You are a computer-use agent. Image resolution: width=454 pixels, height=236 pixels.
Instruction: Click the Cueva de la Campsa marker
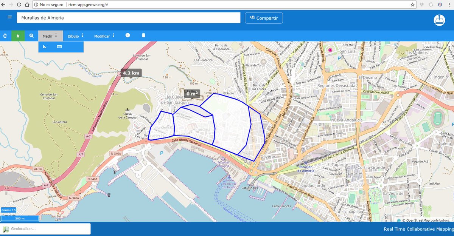127,110
